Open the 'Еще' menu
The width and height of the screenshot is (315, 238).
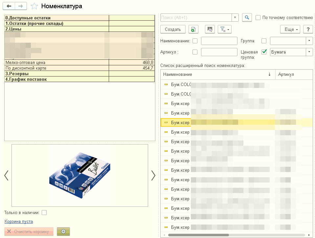290,30
